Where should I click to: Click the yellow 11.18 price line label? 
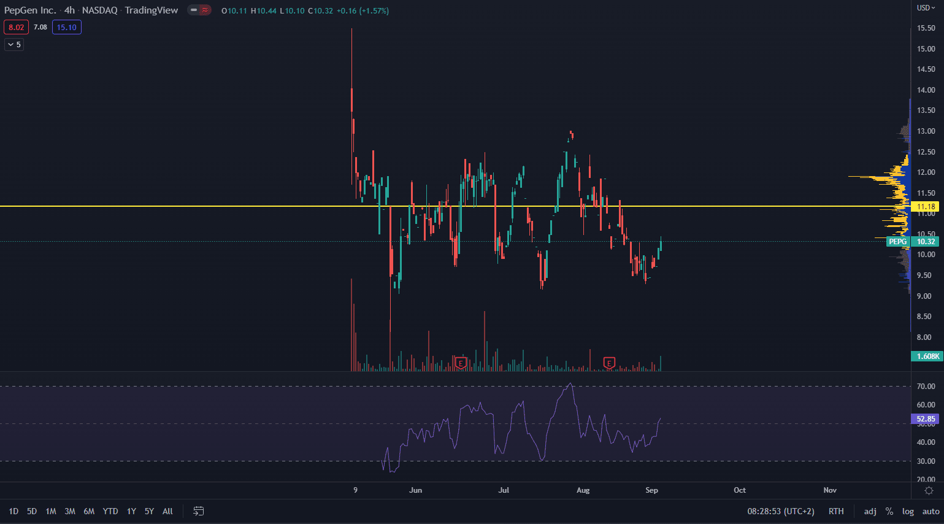926,207
